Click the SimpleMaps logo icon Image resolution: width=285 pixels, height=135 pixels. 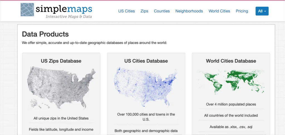[27, 10]
